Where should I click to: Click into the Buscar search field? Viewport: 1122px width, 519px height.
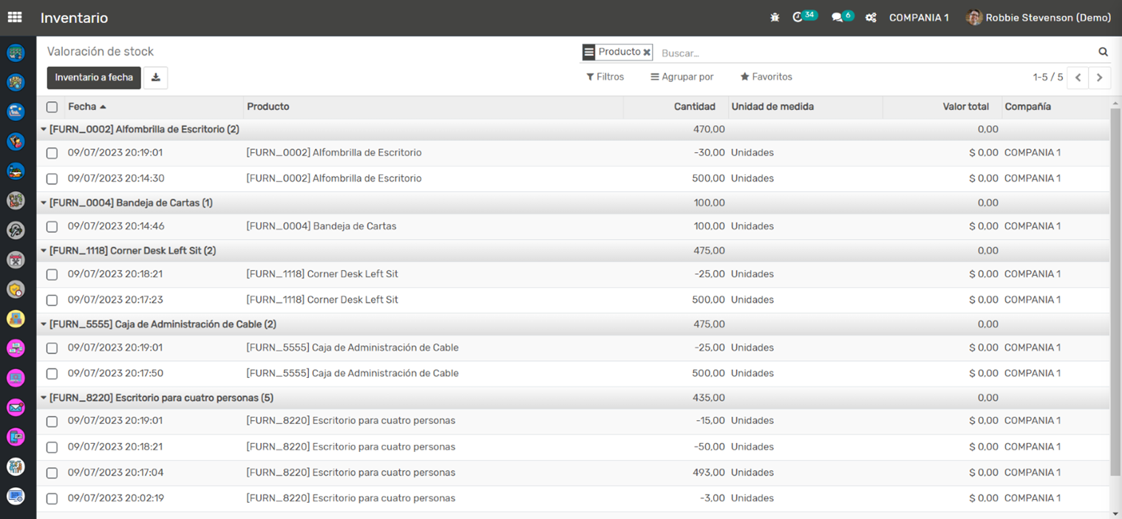(872, 53)
